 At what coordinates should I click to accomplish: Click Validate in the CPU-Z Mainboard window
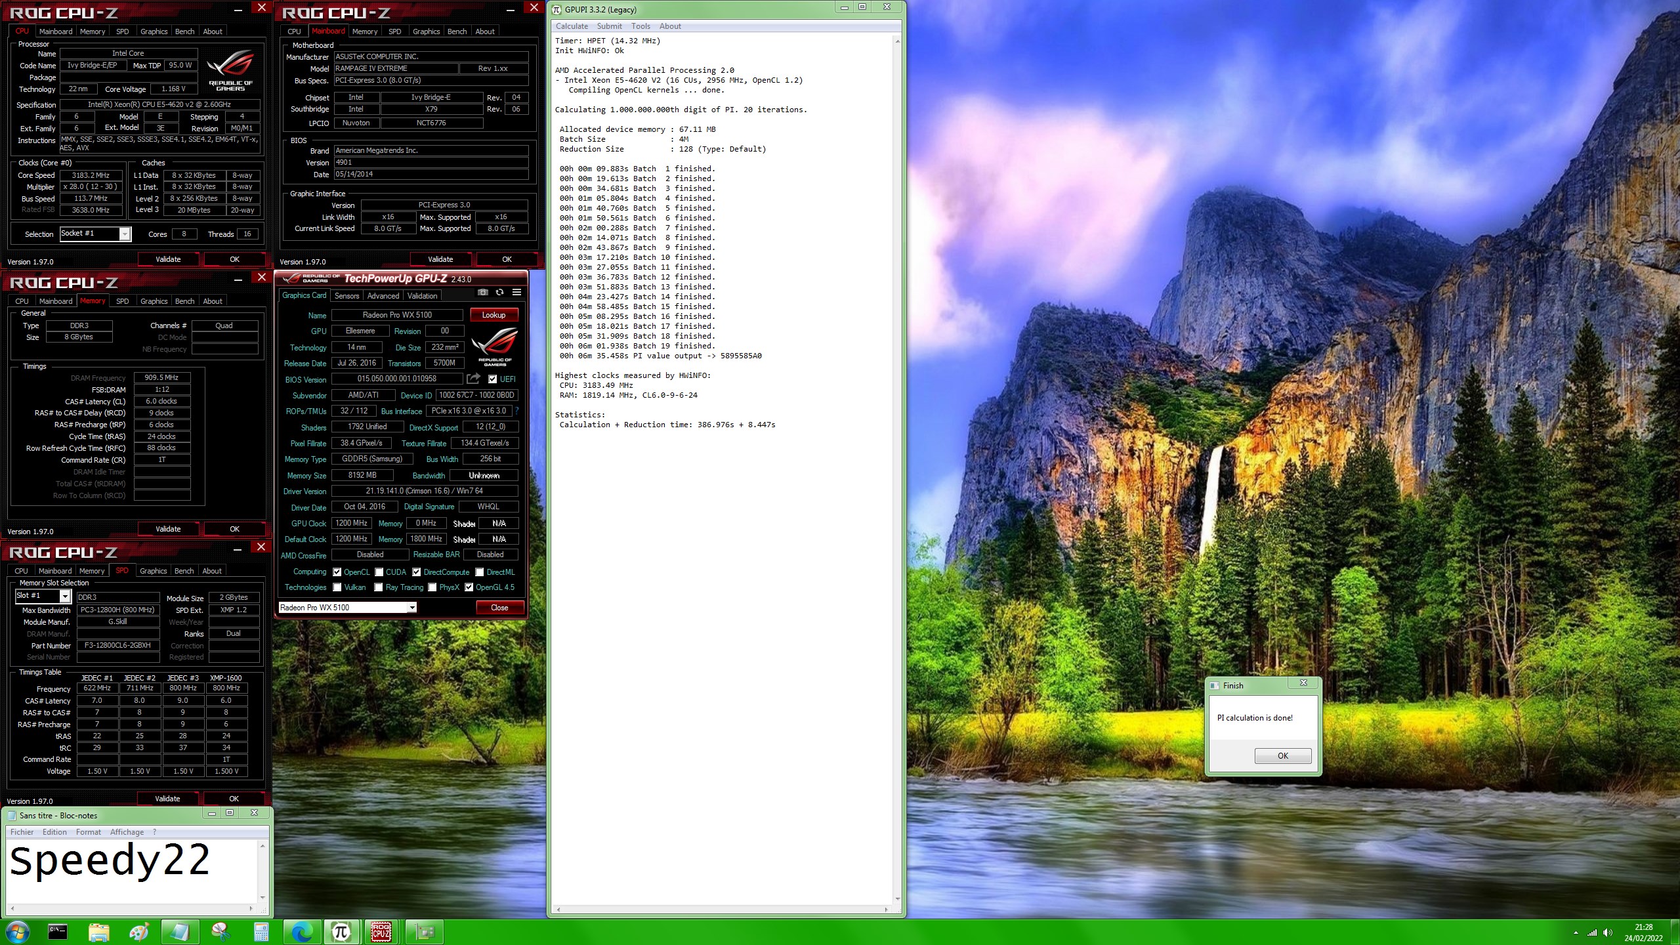tap(440, 259)
